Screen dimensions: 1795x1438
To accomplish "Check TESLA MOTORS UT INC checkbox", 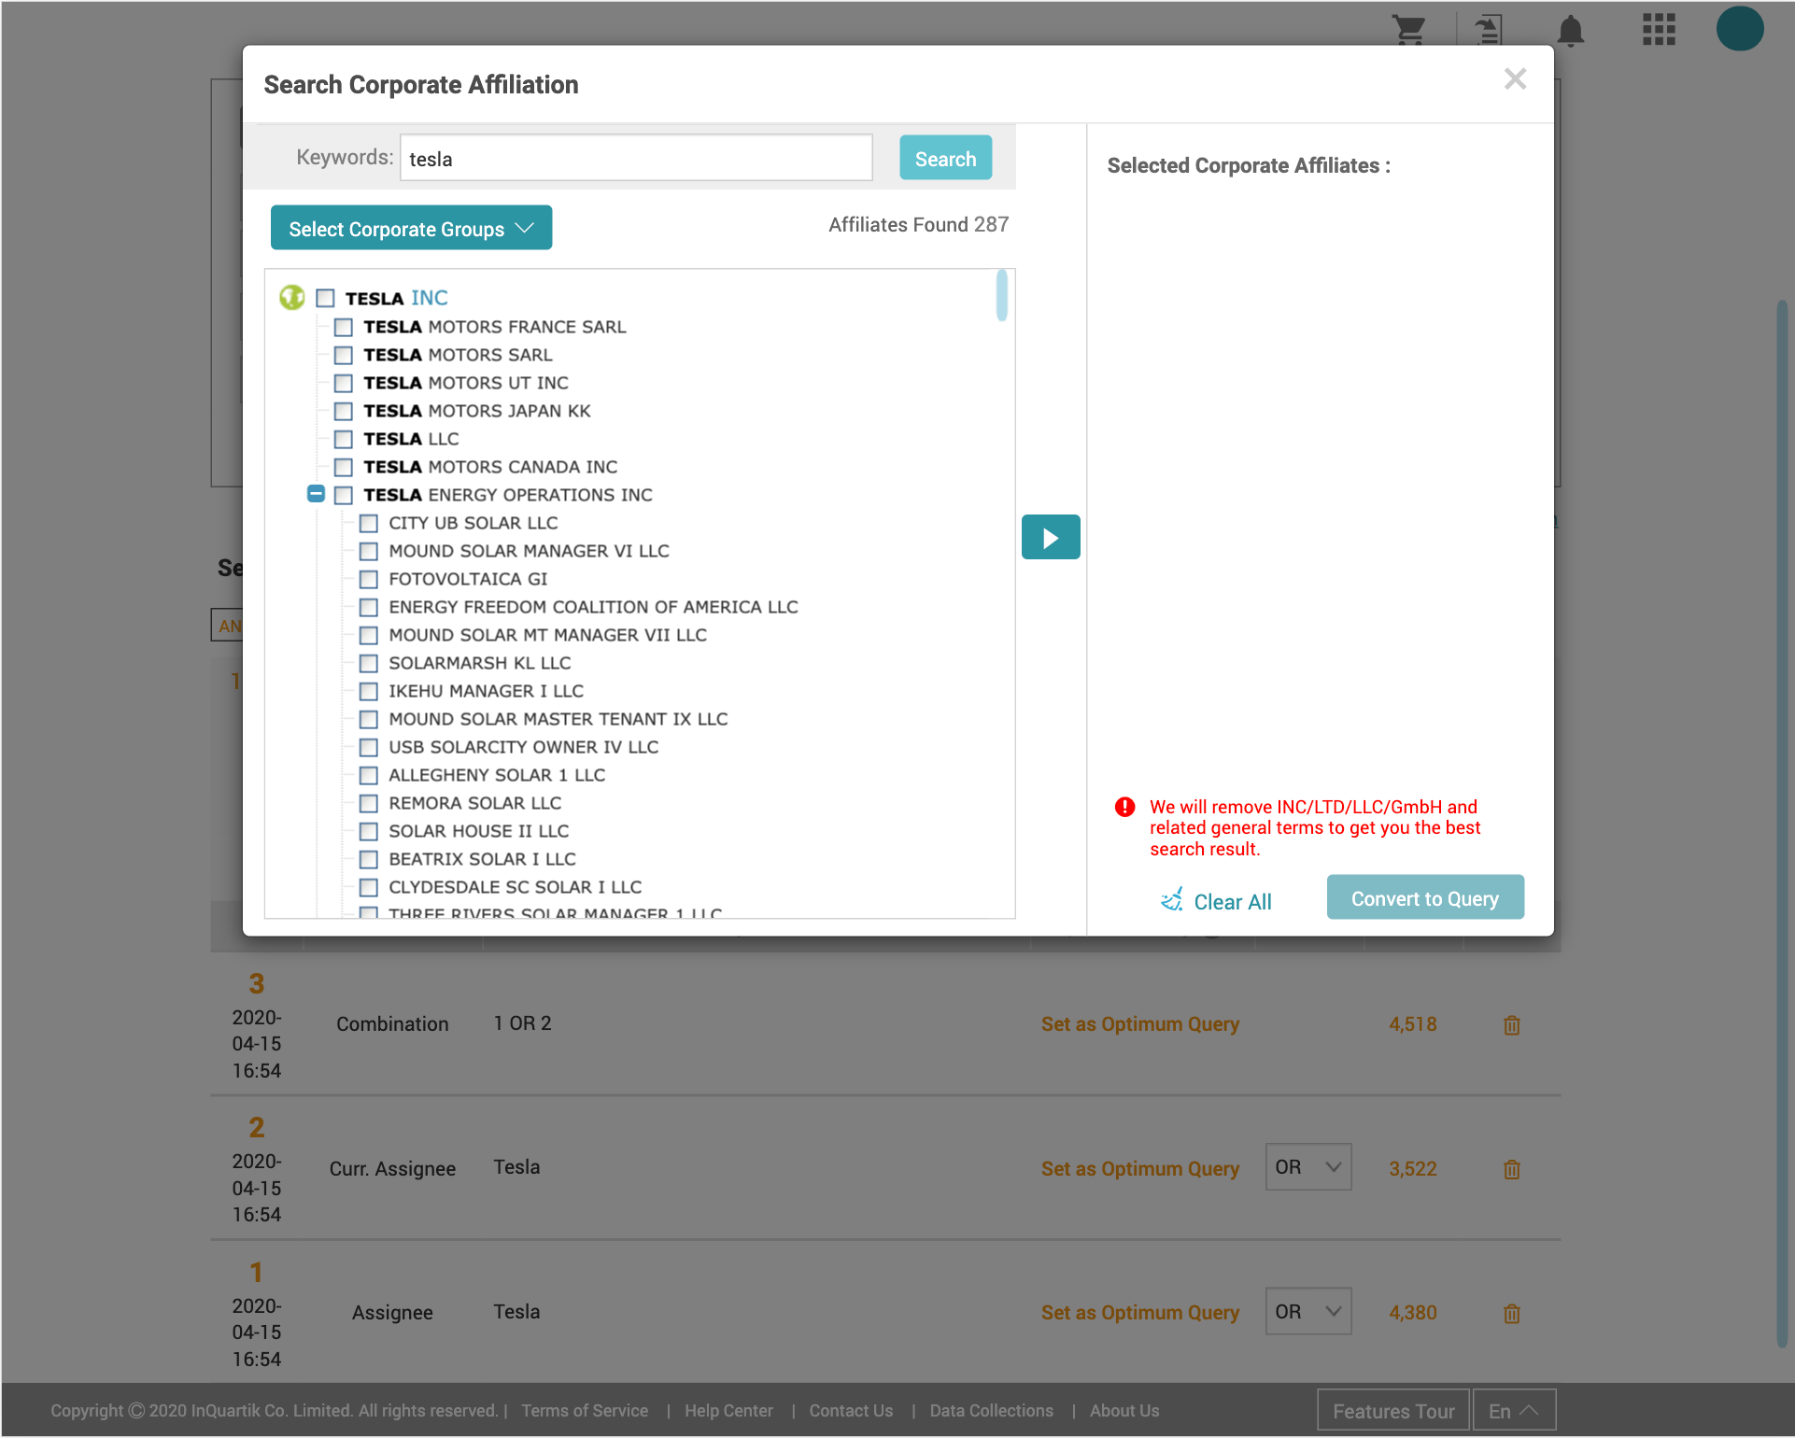I will coord(344,383).
